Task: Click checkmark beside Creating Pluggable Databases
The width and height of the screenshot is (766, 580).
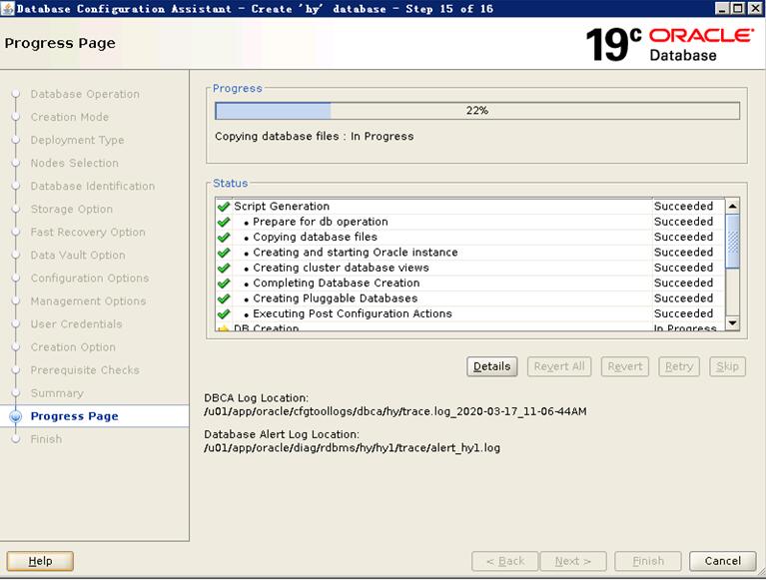Action: click(x=224, y=298)
